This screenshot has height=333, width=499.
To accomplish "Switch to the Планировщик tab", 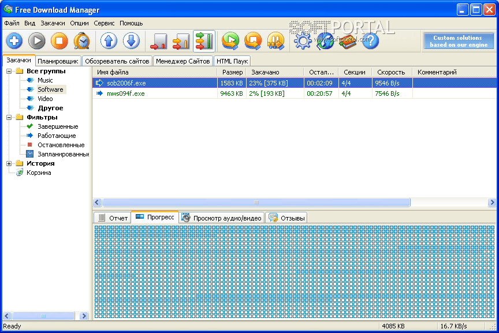I will (x=58, y=61).
